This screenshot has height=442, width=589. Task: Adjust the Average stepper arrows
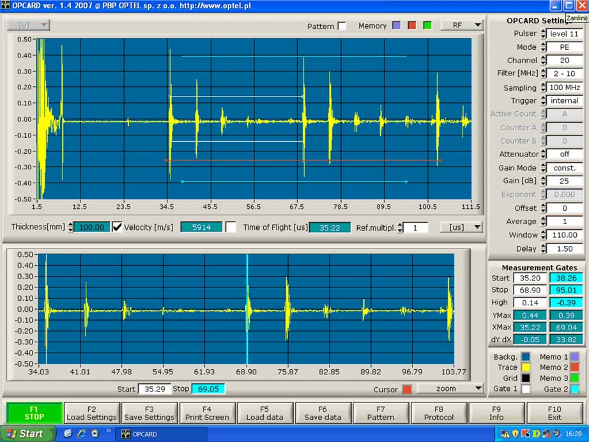543,222
